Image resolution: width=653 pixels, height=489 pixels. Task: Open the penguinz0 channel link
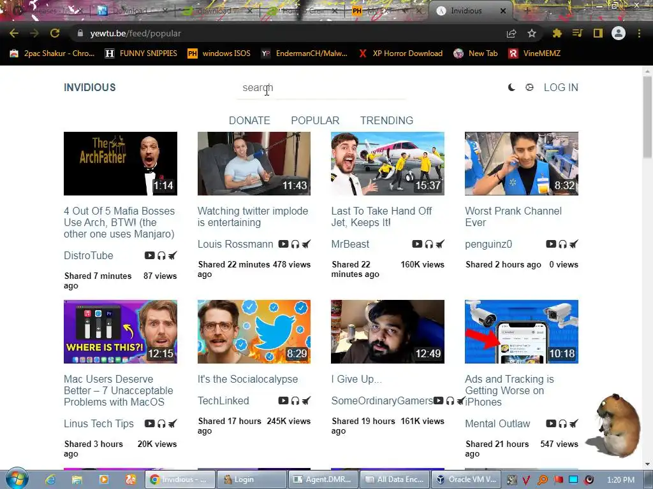point(488,244)
